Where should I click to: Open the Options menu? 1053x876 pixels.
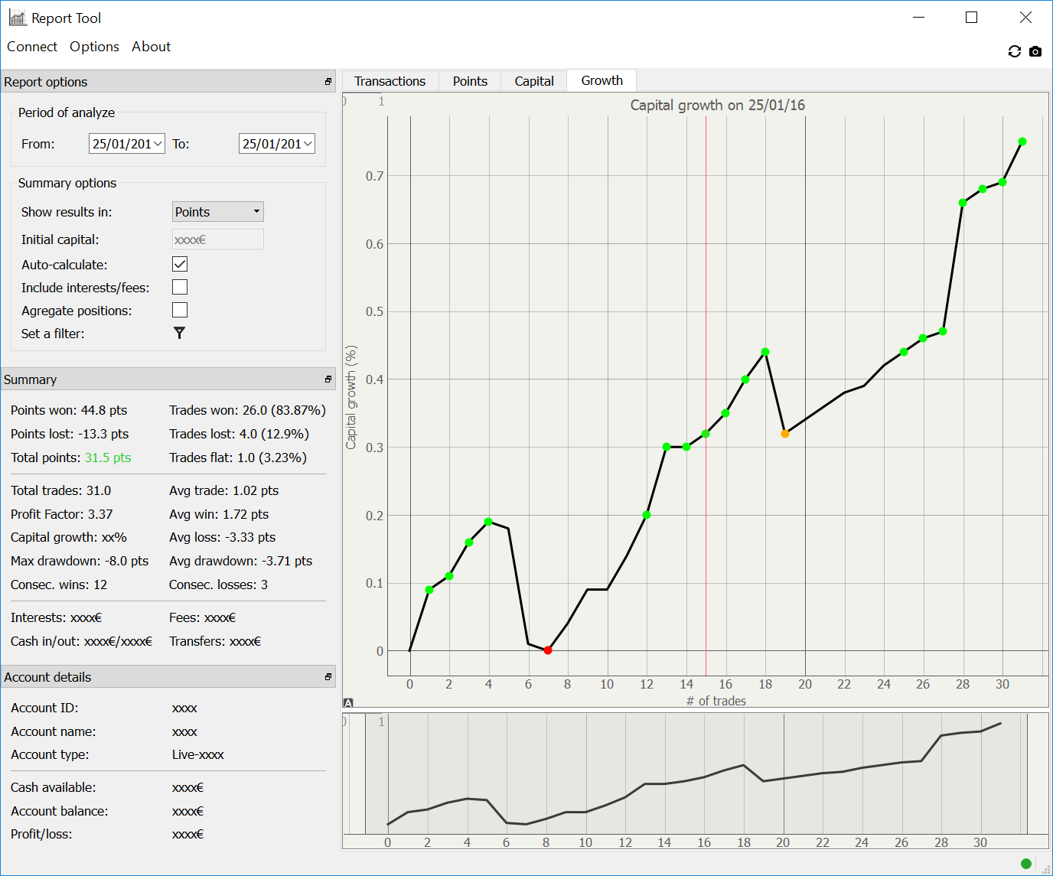(94, 47)
